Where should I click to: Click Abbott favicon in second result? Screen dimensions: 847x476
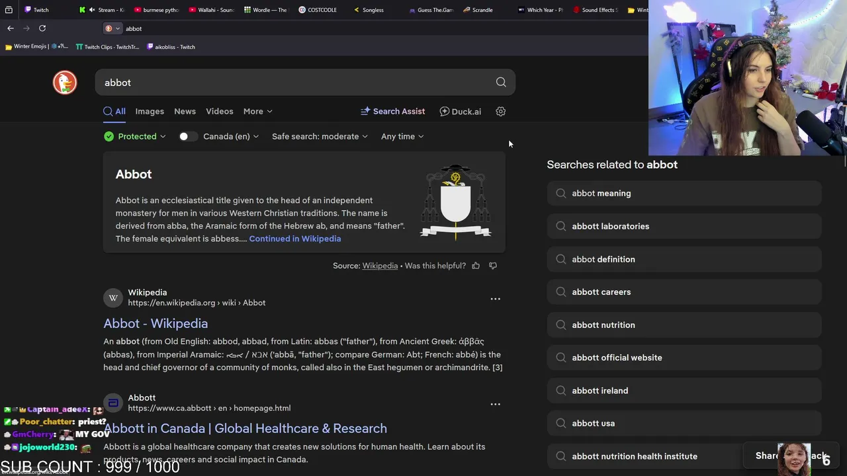113,403
